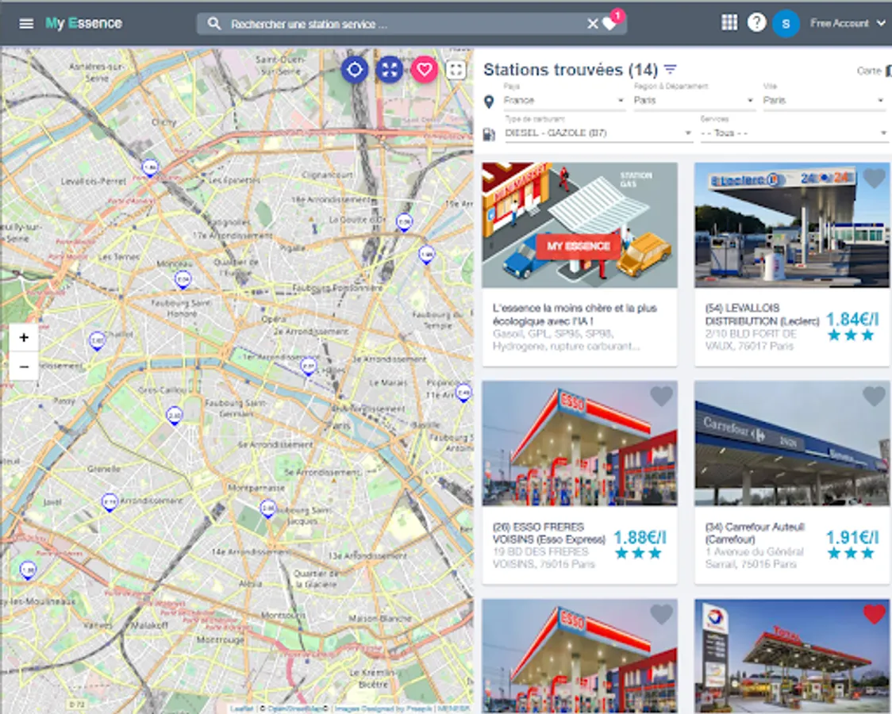
Task: Click the 'Stations trouvées (14)' heading
Action: coord(571,69)
